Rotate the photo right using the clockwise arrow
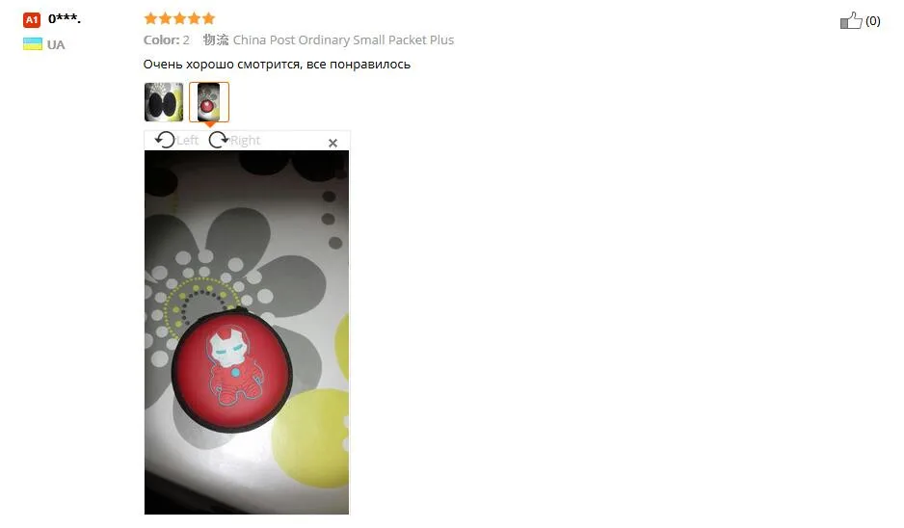Viewport: 904px width, 528px height. tap(219, 140)
